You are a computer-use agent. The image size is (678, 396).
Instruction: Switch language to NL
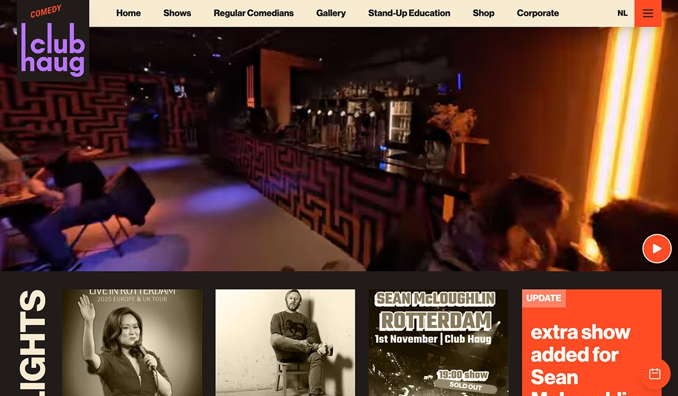622,13
